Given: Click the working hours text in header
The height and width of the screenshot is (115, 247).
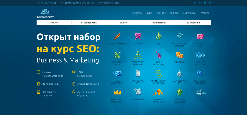Looking at the screenshot, I should [x=79, y=3].
